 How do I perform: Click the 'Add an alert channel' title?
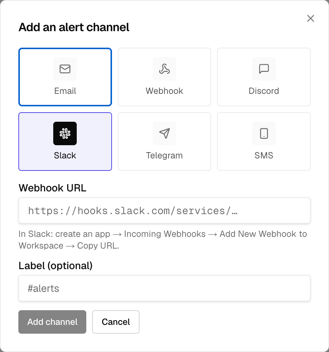74,27
